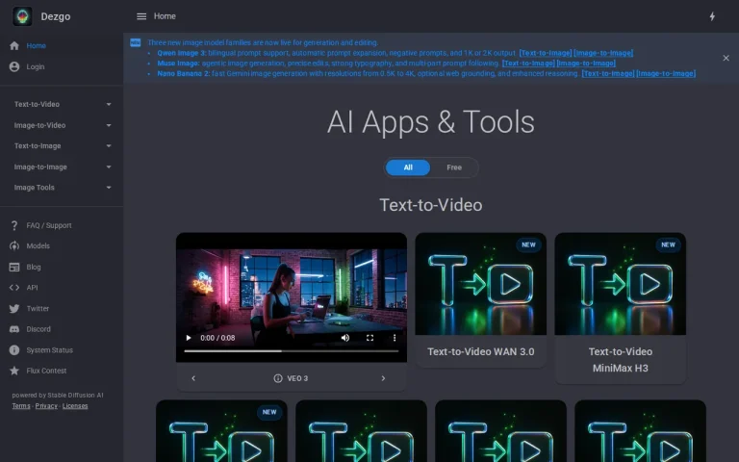Expand the Text-to-Image sidebar menu
Image resolution: width=739 pixels, height=462 pixels.
(62, 145)
